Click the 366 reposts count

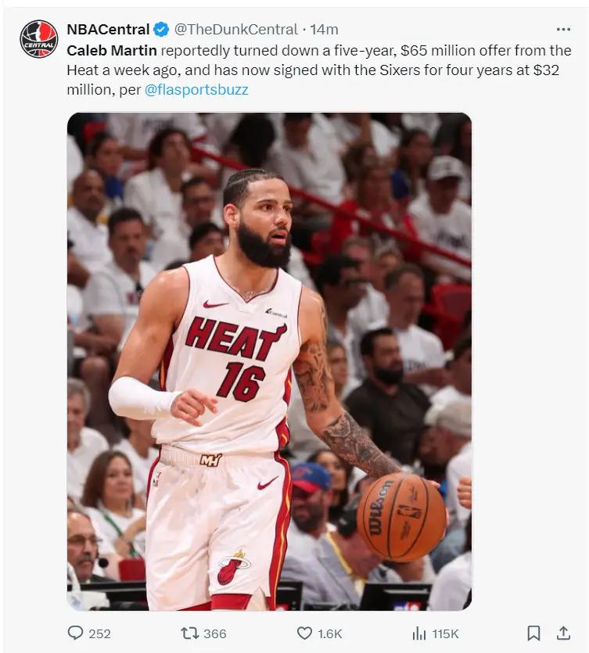pos(215,634)
